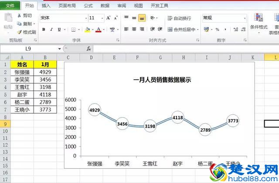This screenshot has width=279, height=183.
Task: Set top vertical alignment
Action: tap(126, 17)
